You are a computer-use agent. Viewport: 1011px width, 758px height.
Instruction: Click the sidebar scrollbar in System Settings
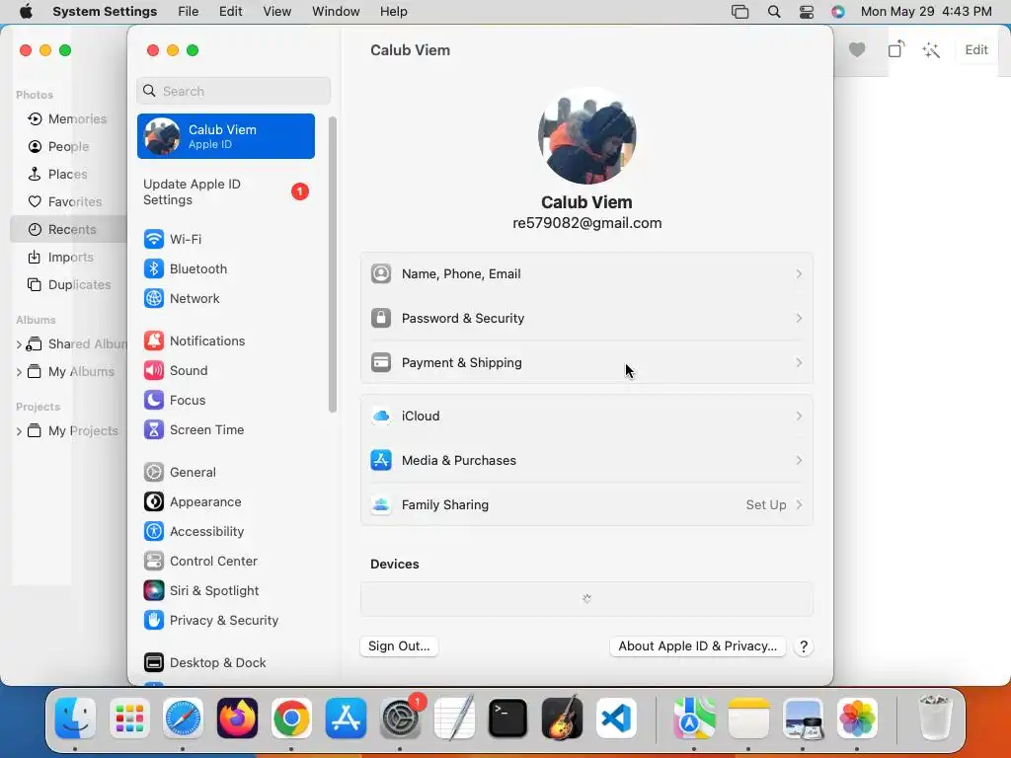pyautogui.click(x=333, y=265)
